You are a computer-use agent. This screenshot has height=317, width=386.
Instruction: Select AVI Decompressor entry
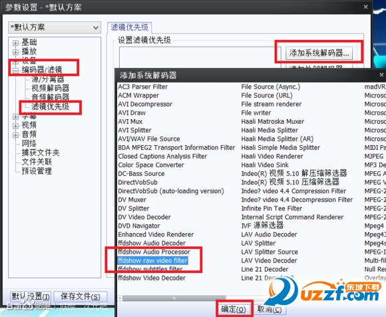145,104
